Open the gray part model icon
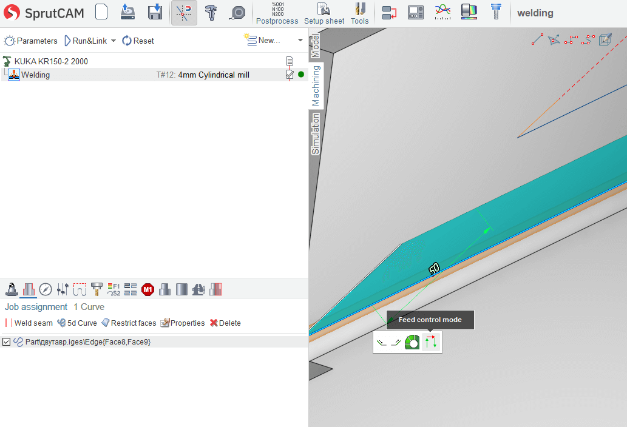Image resolution: width=627 pixels, height=427 pixels. 164,289
